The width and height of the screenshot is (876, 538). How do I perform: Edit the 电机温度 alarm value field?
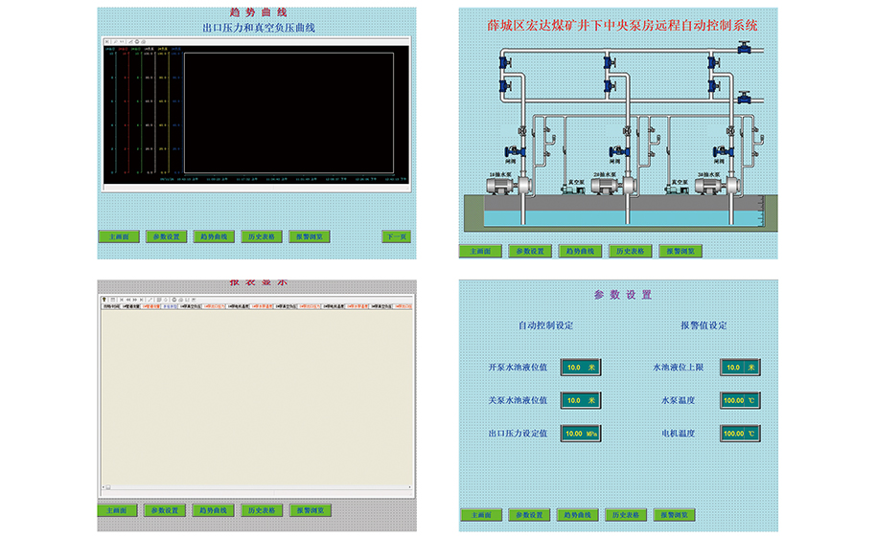(740, 433)
